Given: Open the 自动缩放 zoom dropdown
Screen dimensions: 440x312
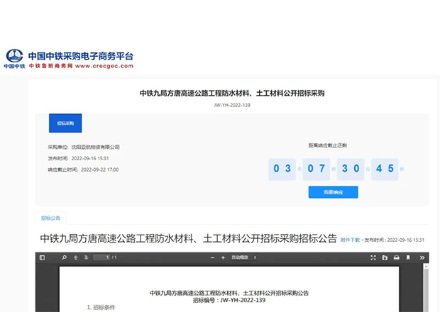Looking at the screenshot, I should [243, 257].
